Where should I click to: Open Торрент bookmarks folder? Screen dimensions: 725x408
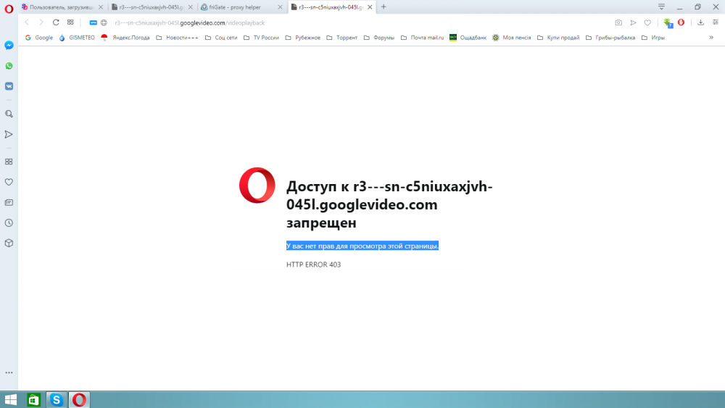342,38
